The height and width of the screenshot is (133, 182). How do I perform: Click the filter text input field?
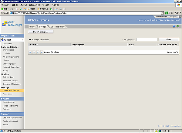(x=147, y=39)
